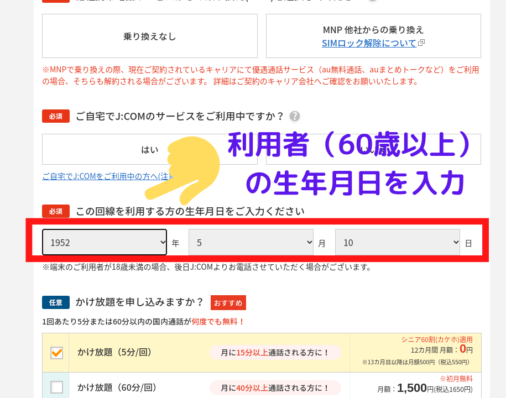Click the help icon beside J:COM service question
The width and height of the screenshot is (506, 398).
coord(295,116)
